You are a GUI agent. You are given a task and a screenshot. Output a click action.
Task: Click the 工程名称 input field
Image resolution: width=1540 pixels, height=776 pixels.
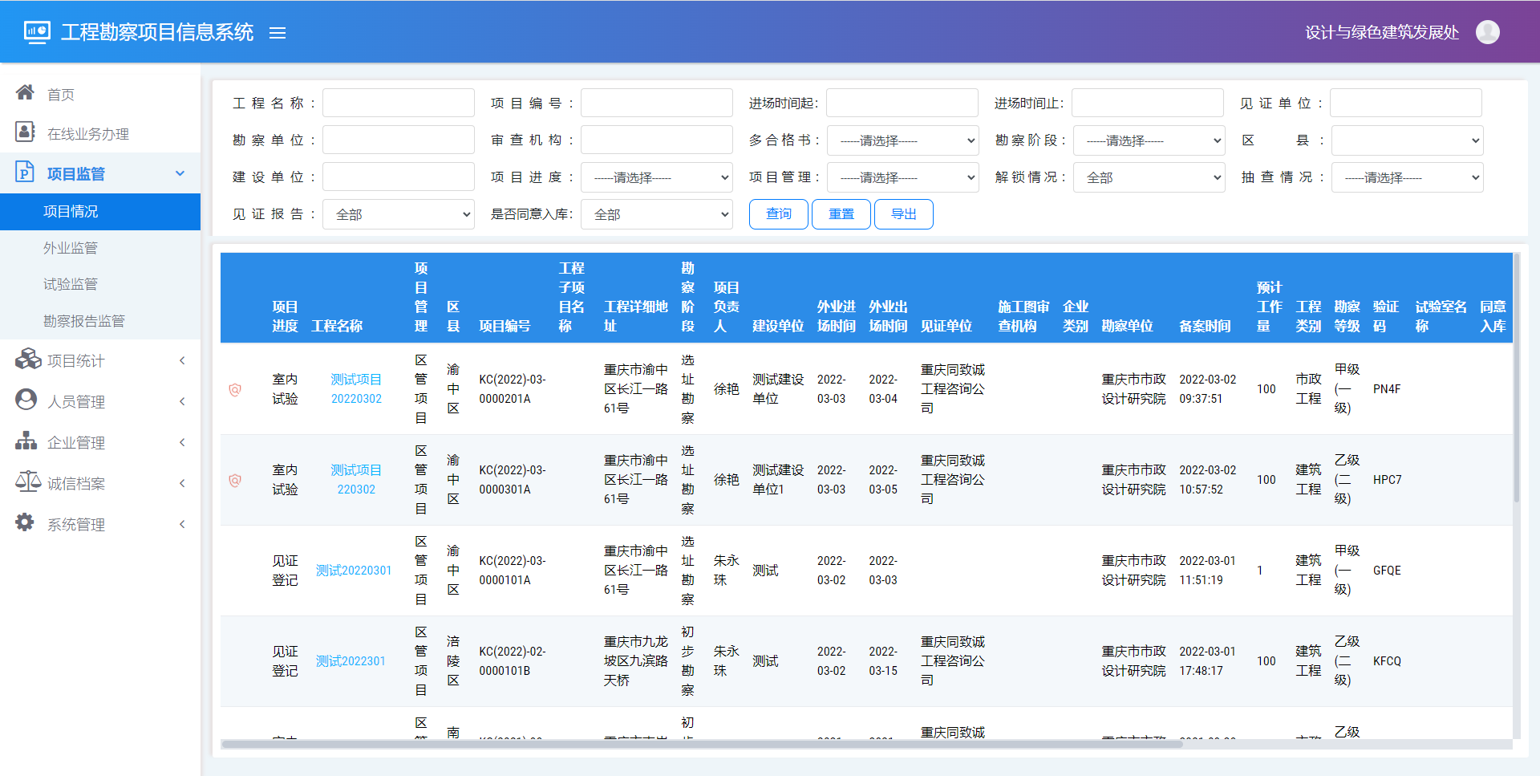click(398, 104)
